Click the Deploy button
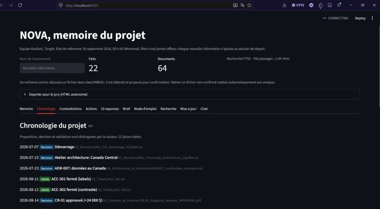 point(360,18)
